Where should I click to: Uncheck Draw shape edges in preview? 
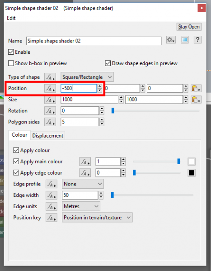[x=108, y=63]
